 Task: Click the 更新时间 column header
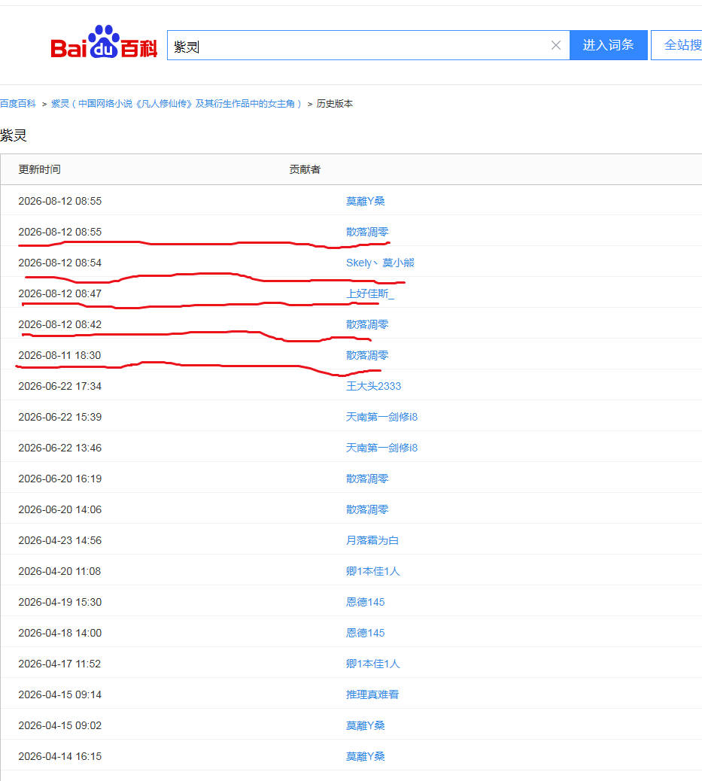click(39, 169)
